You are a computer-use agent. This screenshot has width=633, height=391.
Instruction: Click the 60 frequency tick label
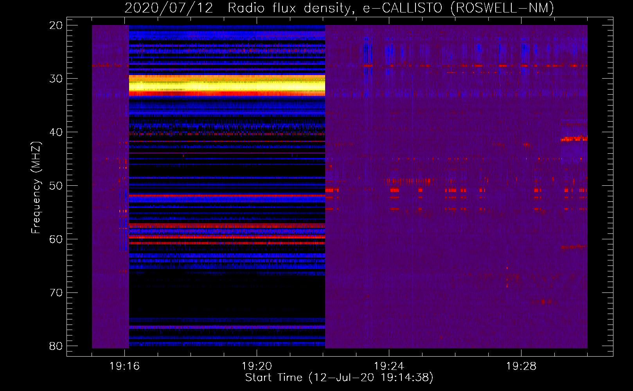click(56, 239)
